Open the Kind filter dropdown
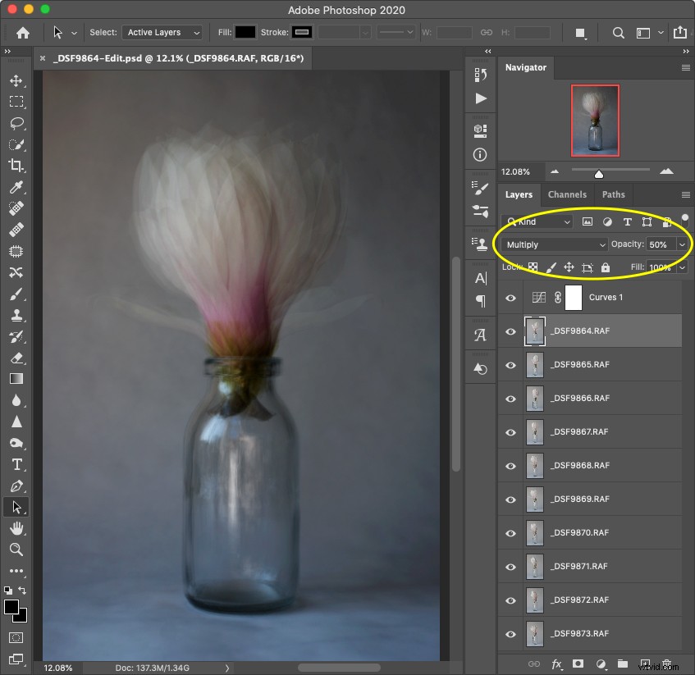 (x=537, y=221)
